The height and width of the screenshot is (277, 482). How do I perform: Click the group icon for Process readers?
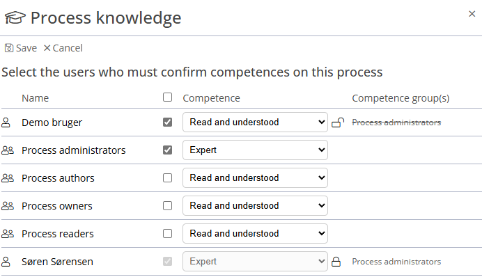[8, 233]
